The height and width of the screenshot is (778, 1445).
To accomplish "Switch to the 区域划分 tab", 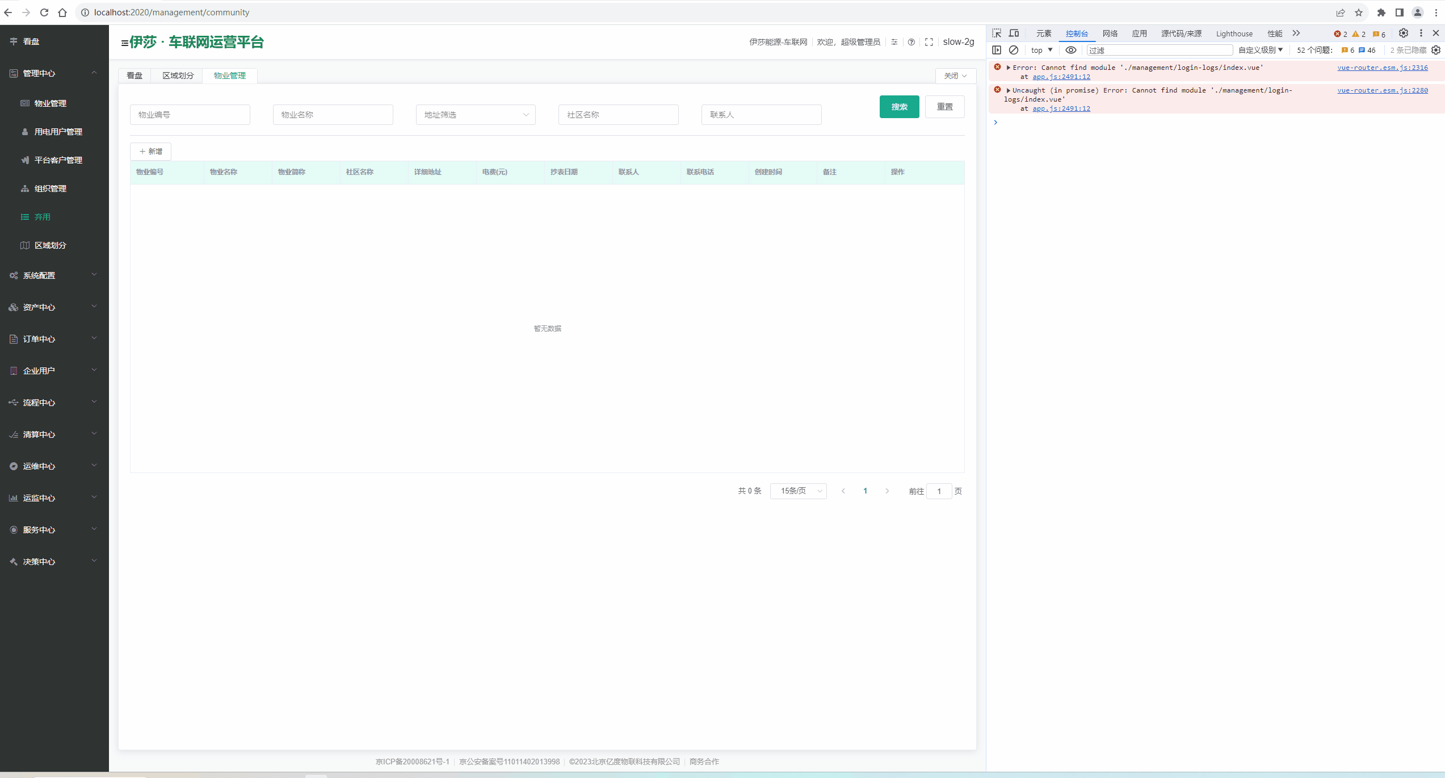I will click(178, 76).
